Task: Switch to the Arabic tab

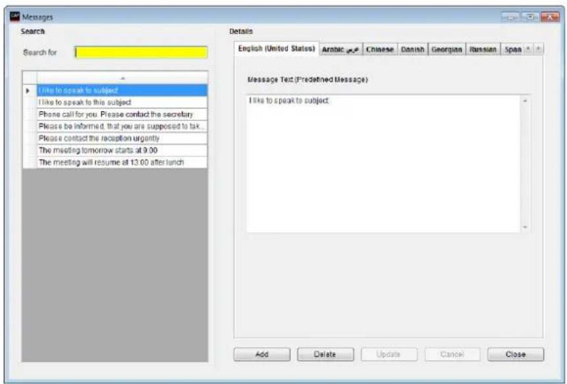Action: pos(340,49)
